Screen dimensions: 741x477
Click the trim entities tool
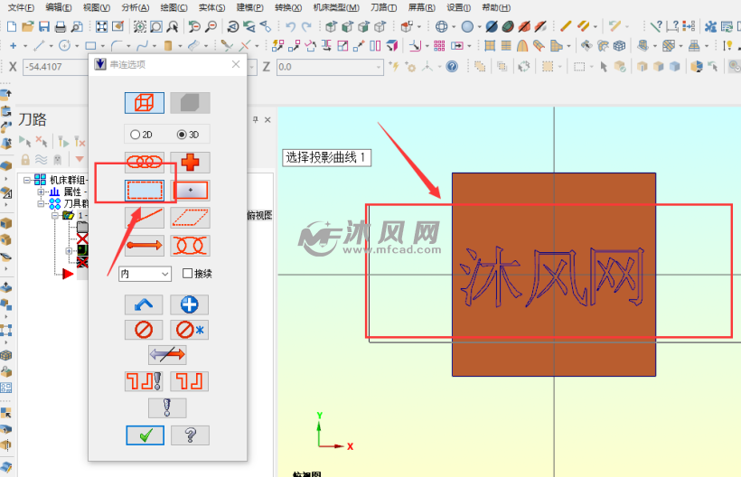228,46
